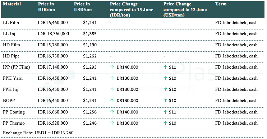Click the green arrow beside IDR140,000 in IPP row

click(112, 67)
